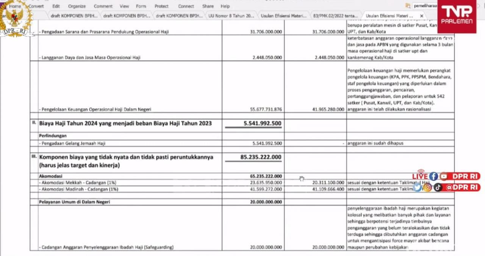Switch to the third draft KOMPONEN BPIH document tab
Viewport: 485px width, 256px height.
tap(179, 16)
